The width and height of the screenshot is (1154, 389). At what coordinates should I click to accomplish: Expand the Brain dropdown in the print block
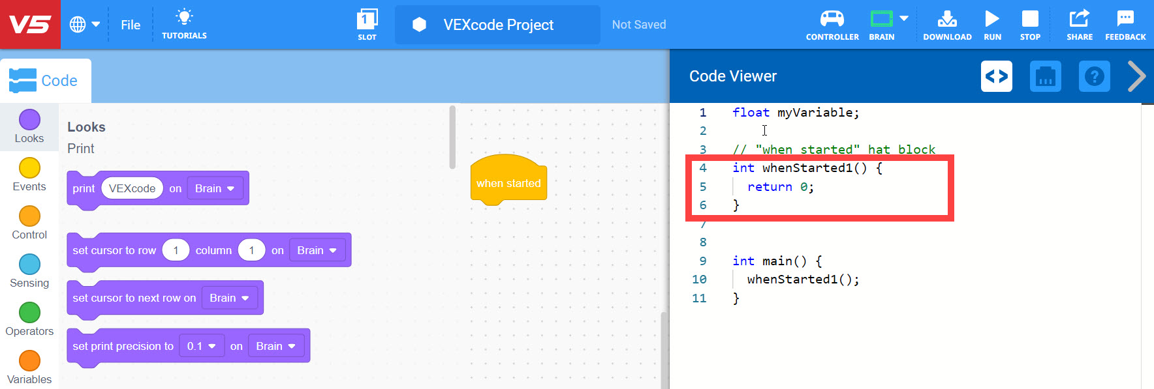click(215, 188)
